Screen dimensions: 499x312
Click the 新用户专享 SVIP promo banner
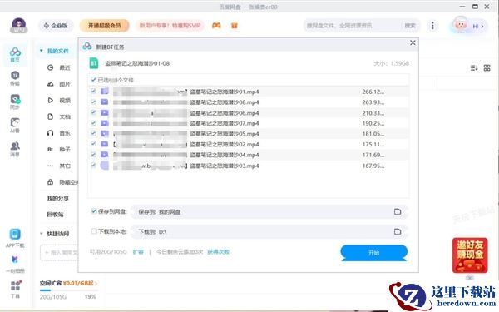click(170, 26)
